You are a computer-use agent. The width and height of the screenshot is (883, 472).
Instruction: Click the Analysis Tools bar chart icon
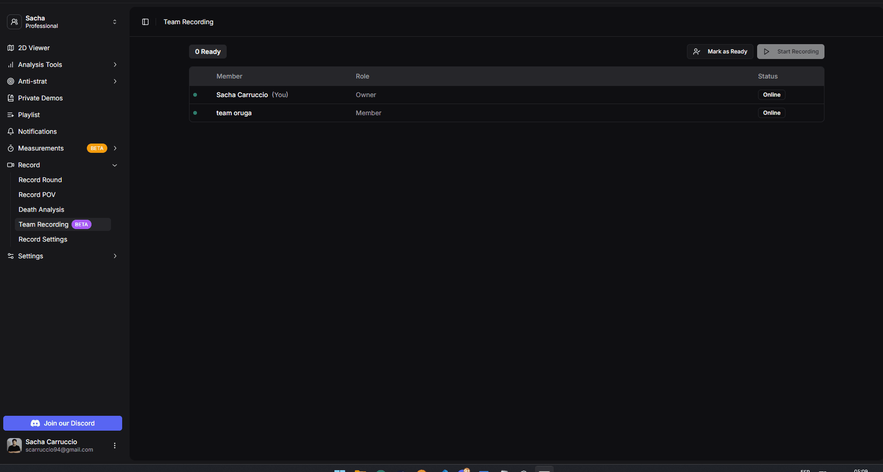click(x=11, y=65)
